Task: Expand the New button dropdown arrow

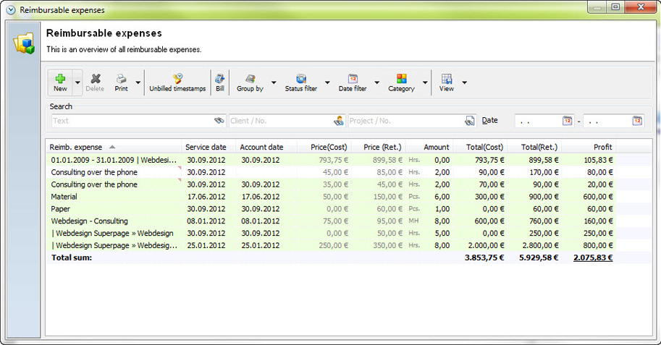Action: 77,82
